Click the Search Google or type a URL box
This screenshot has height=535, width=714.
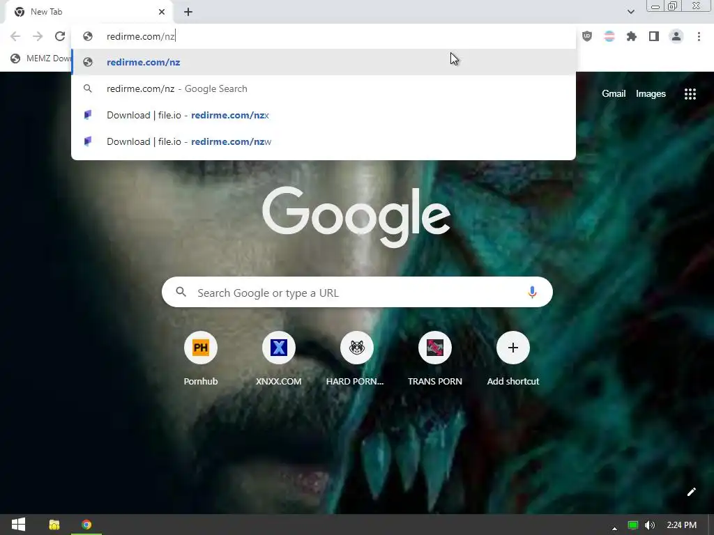point(357,292)
